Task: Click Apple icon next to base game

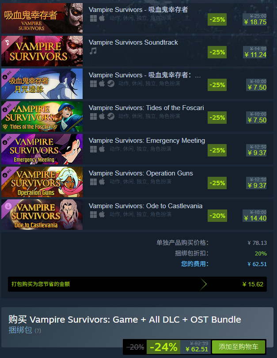Action: tap(102, 18)
